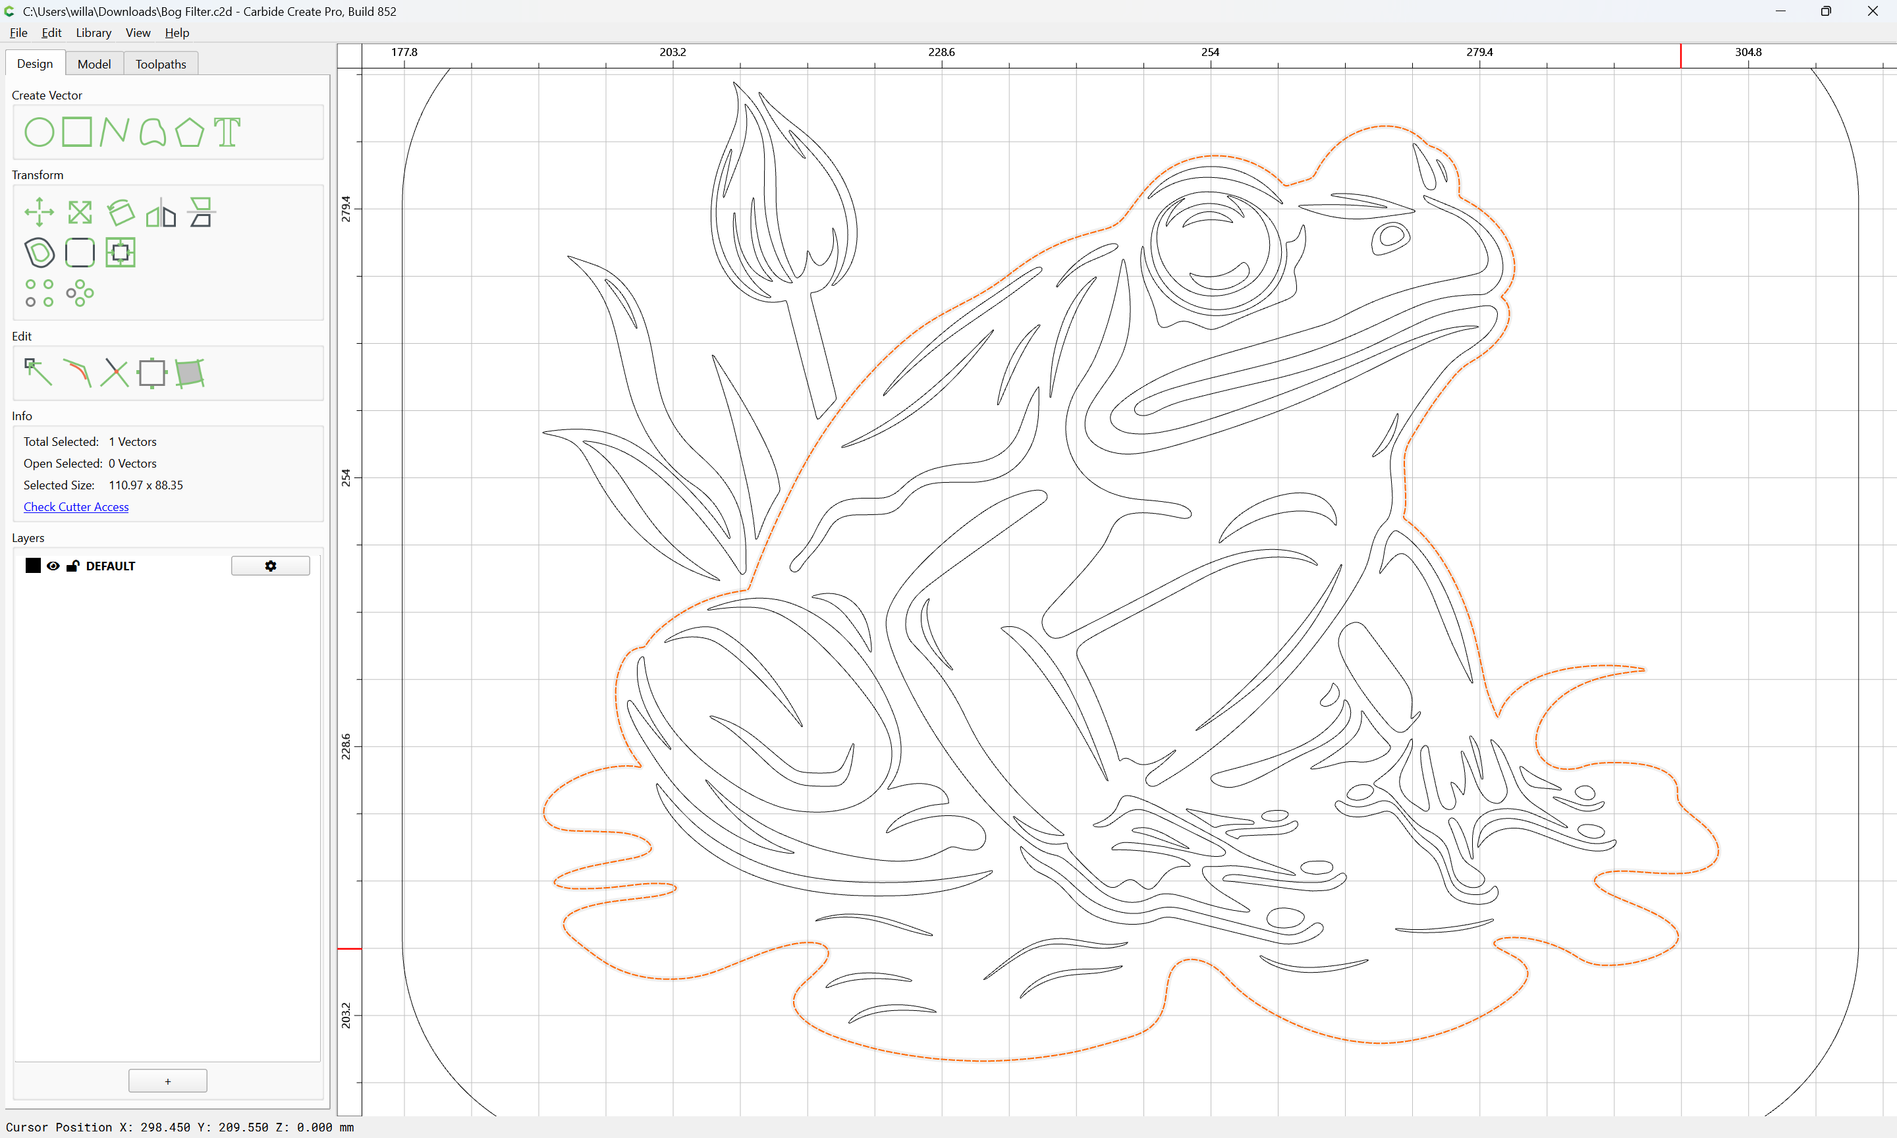The height and width of the screenshot is (1138, 1897).
Task: Open the Resize job setup tool
Action: (151, 373)
